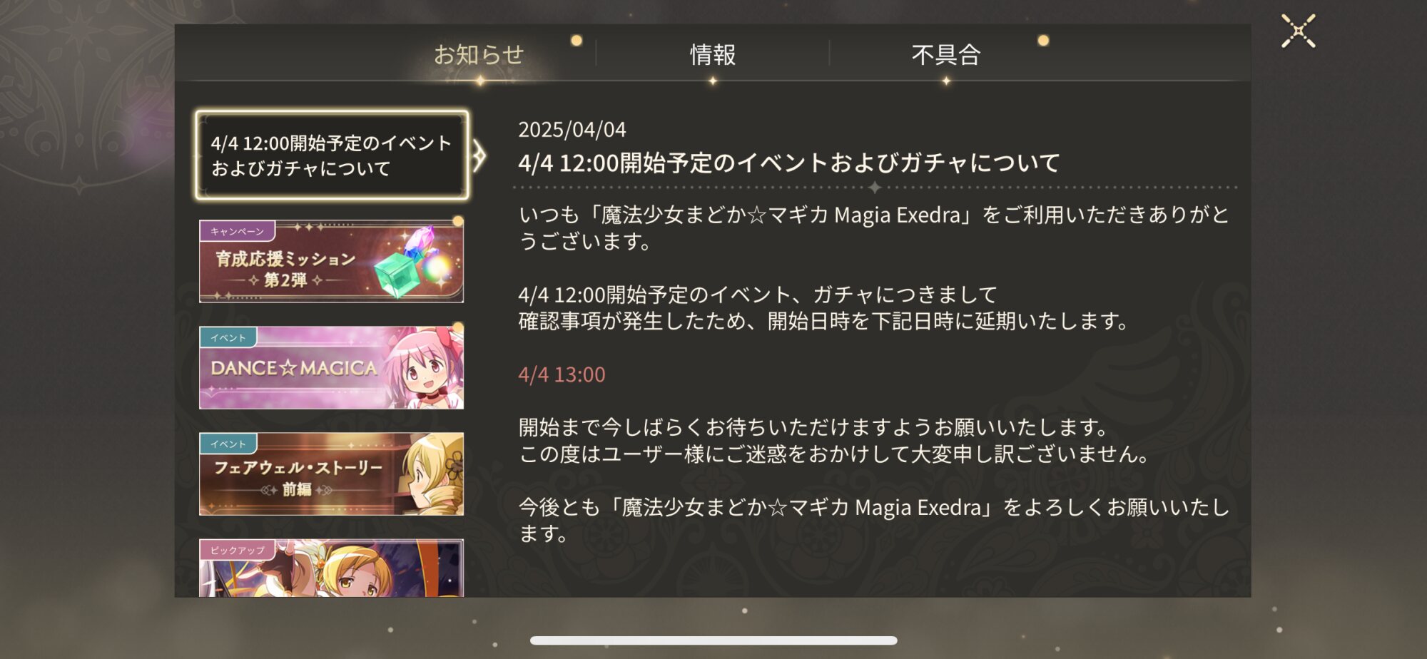Click the notice headline 4/4 12:00開始予定のイベントおよびガチャについて

click(788, 163)
